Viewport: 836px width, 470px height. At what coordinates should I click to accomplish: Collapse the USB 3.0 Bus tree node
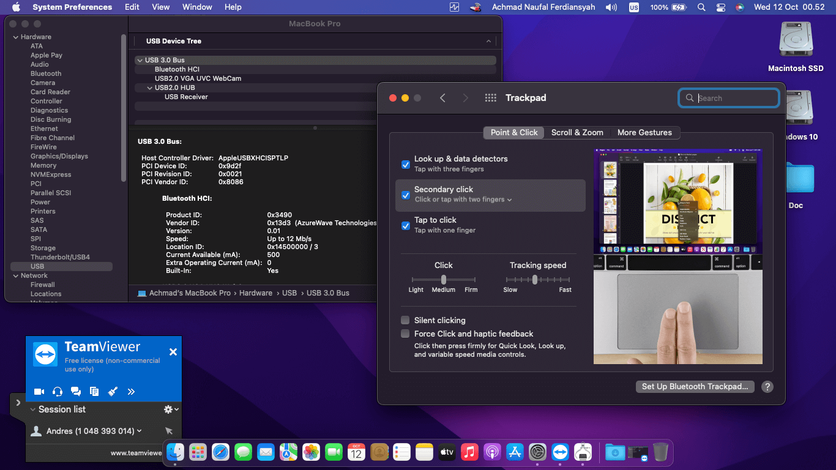click(140, 60)
